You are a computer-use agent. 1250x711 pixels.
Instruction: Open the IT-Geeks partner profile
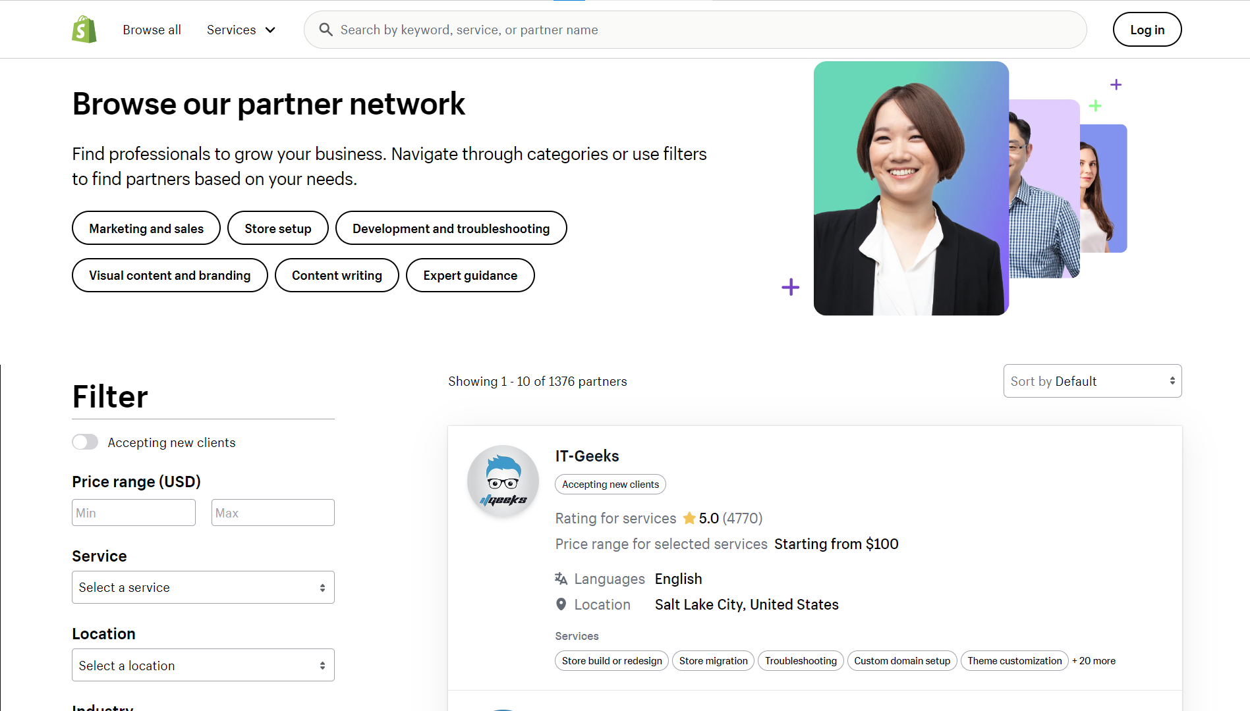point(587,456)
